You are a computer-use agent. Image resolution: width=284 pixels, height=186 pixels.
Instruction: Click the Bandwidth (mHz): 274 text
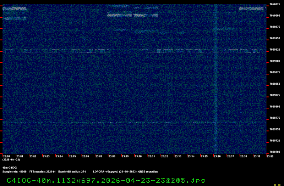pos(72,172)
